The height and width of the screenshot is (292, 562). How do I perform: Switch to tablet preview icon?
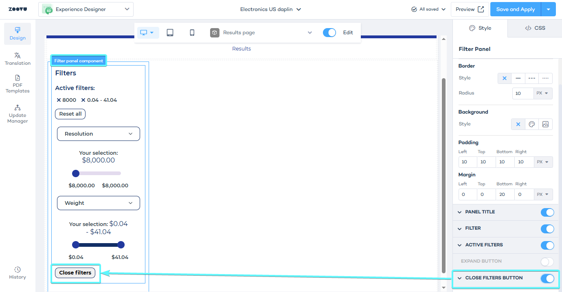tap(170, 33)
